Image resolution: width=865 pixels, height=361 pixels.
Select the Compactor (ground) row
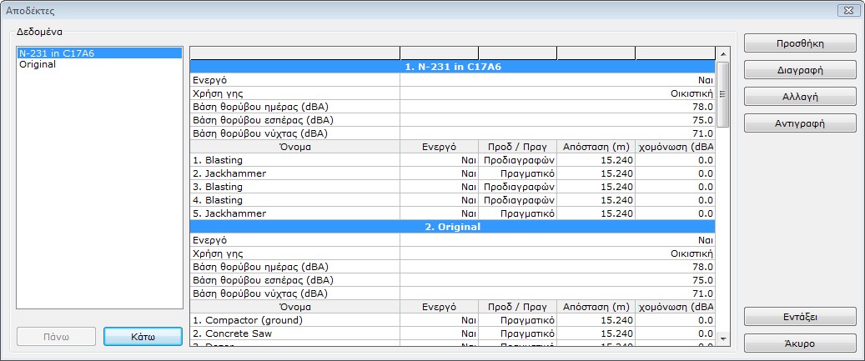247,320
